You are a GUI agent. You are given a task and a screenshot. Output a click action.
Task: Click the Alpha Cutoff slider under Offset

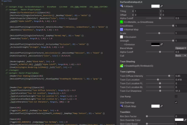click(x=160, y=18)
